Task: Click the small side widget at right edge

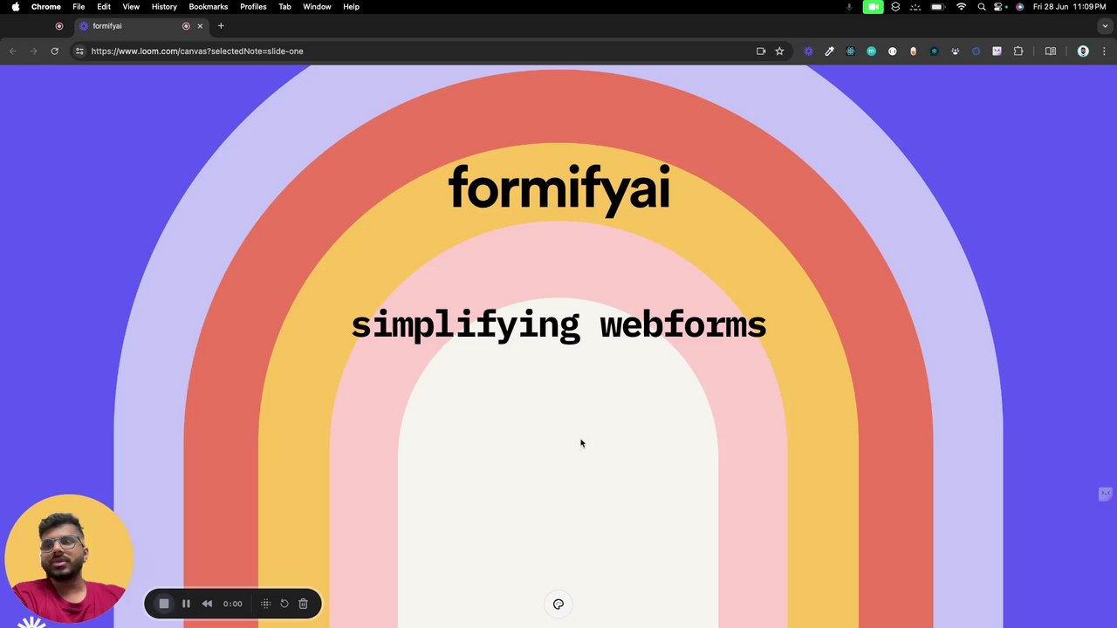Action: point(1106,495)
